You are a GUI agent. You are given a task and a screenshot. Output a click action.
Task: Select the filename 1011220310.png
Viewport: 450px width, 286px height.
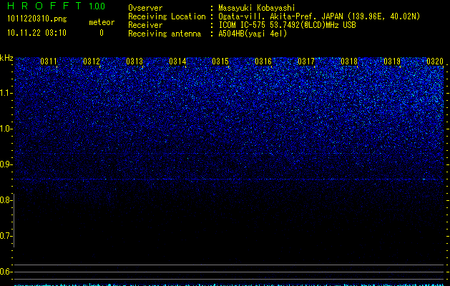click(37, 19)
